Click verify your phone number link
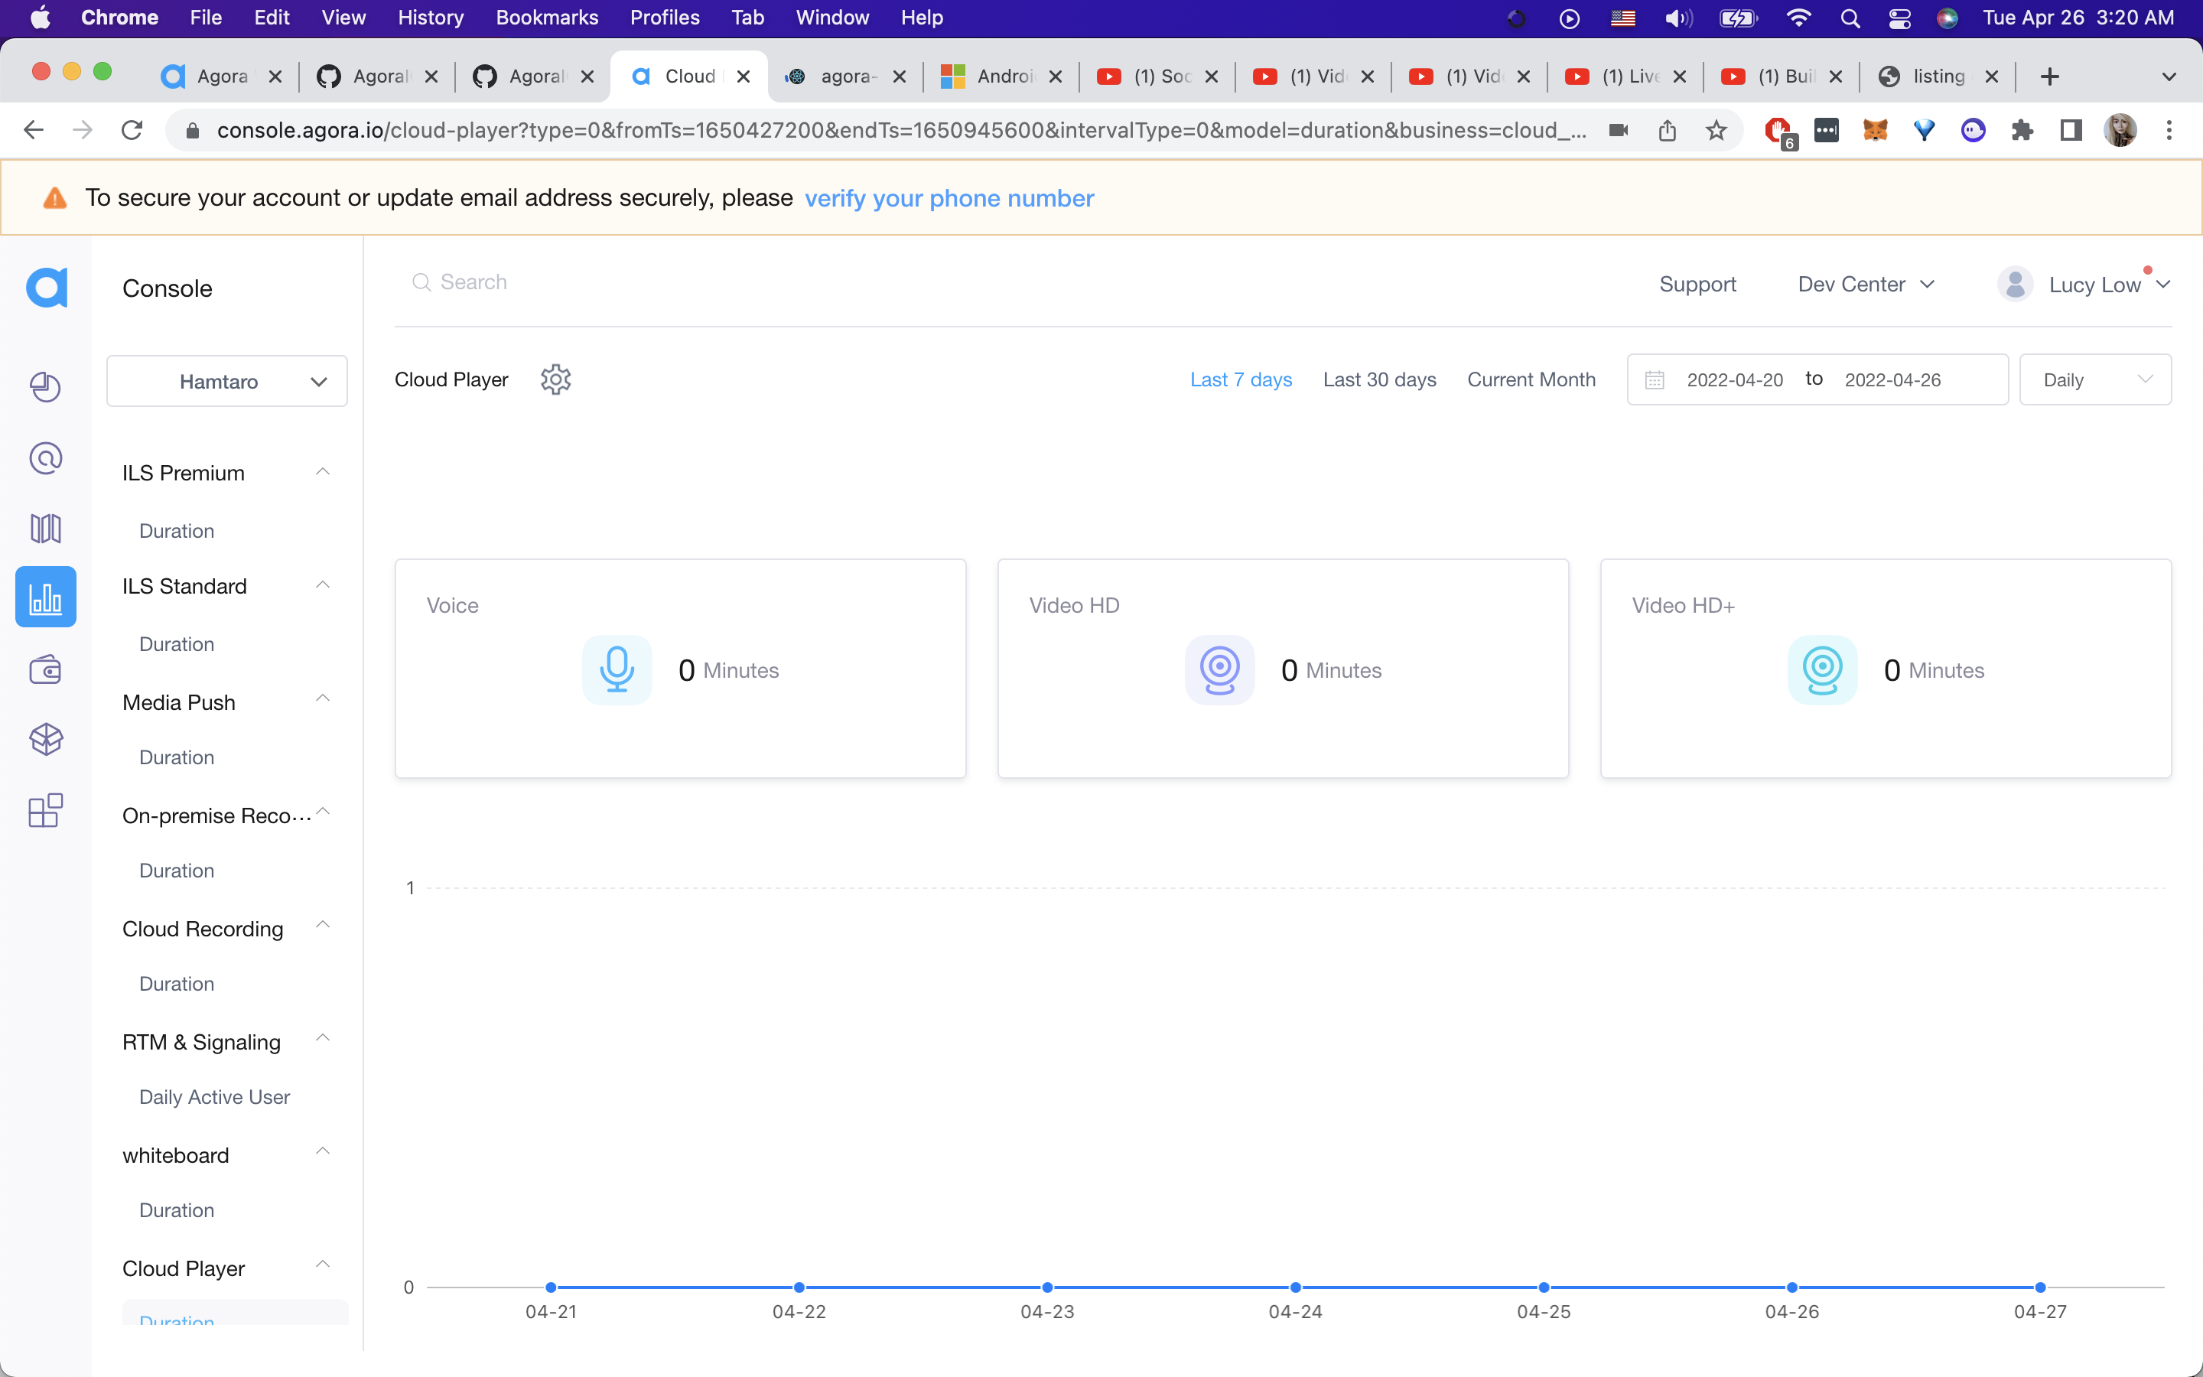The width and height of the screenshot is (2203, 1377). pos(949,199)
